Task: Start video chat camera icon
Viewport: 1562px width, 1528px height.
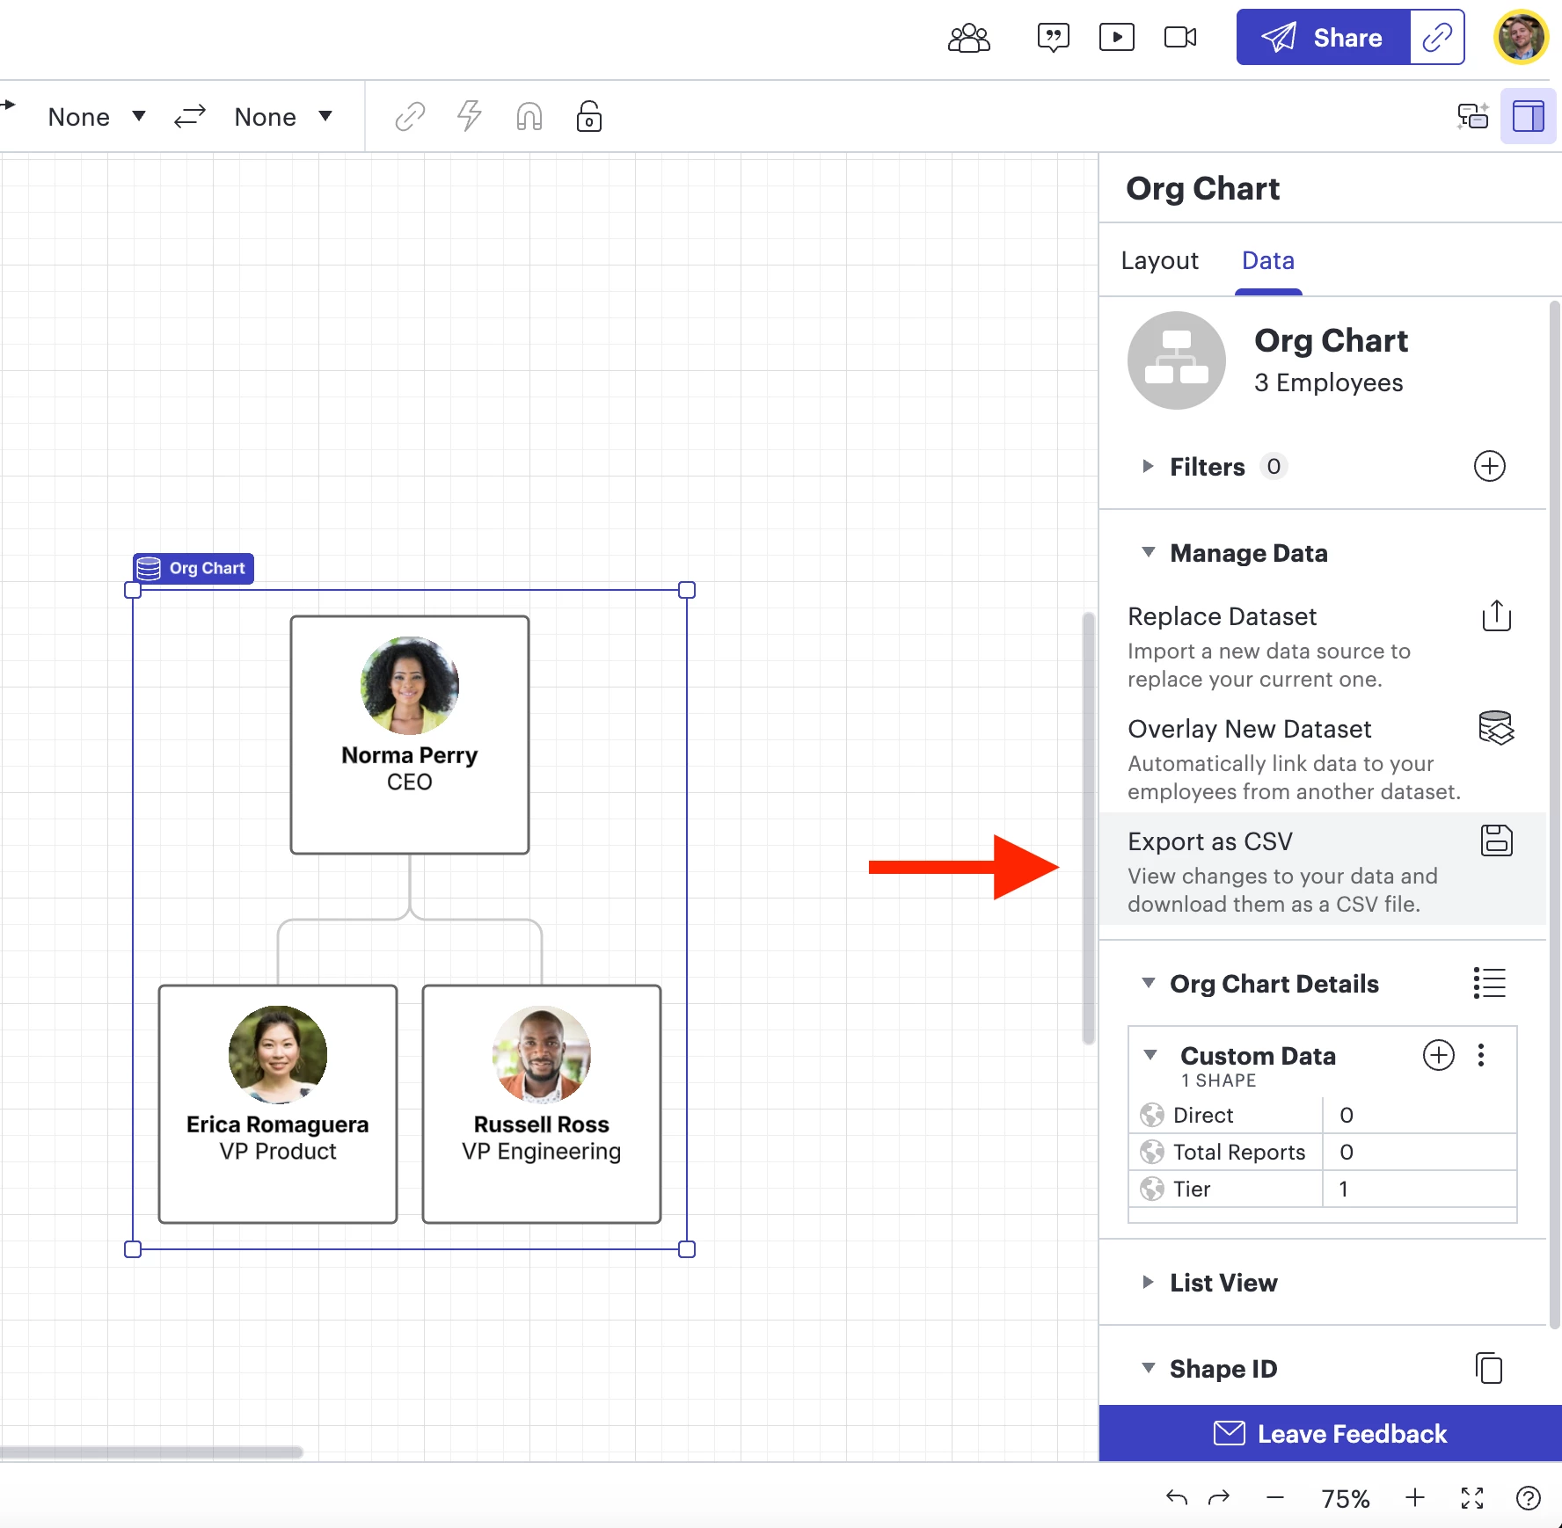Action: pos(1180,37)
